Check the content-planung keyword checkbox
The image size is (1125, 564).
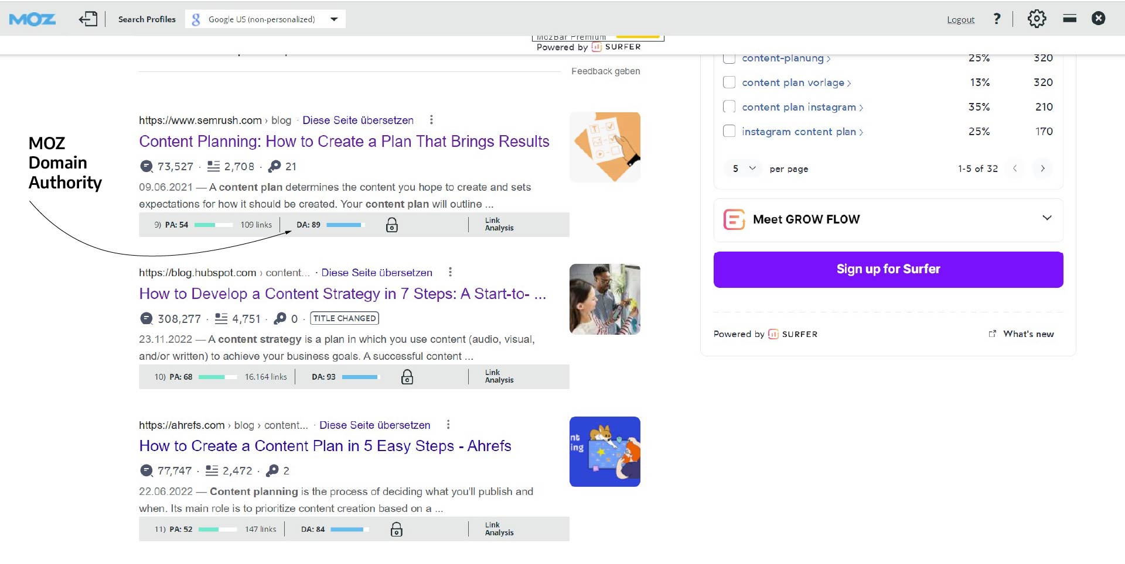[x=729, y=58]
